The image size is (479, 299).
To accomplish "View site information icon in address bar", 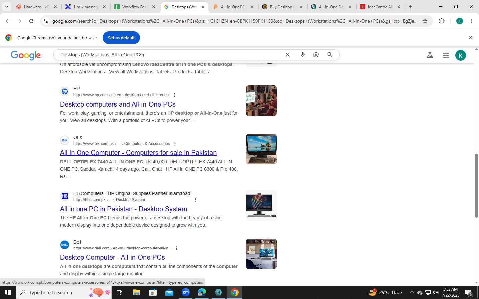I will (x=46, y=21).
